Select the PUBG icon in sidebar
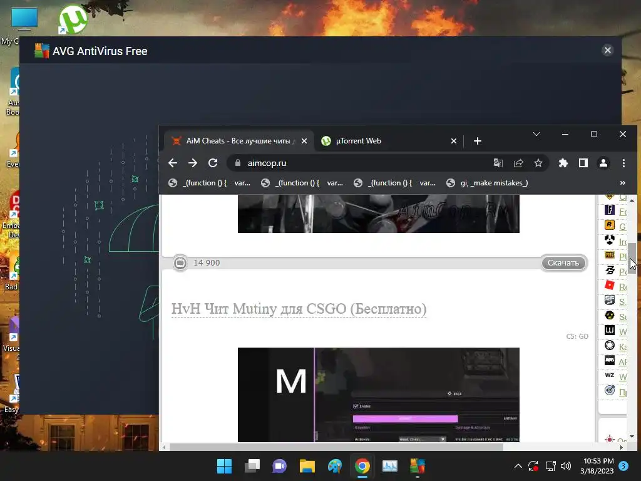 pos(610,256)
